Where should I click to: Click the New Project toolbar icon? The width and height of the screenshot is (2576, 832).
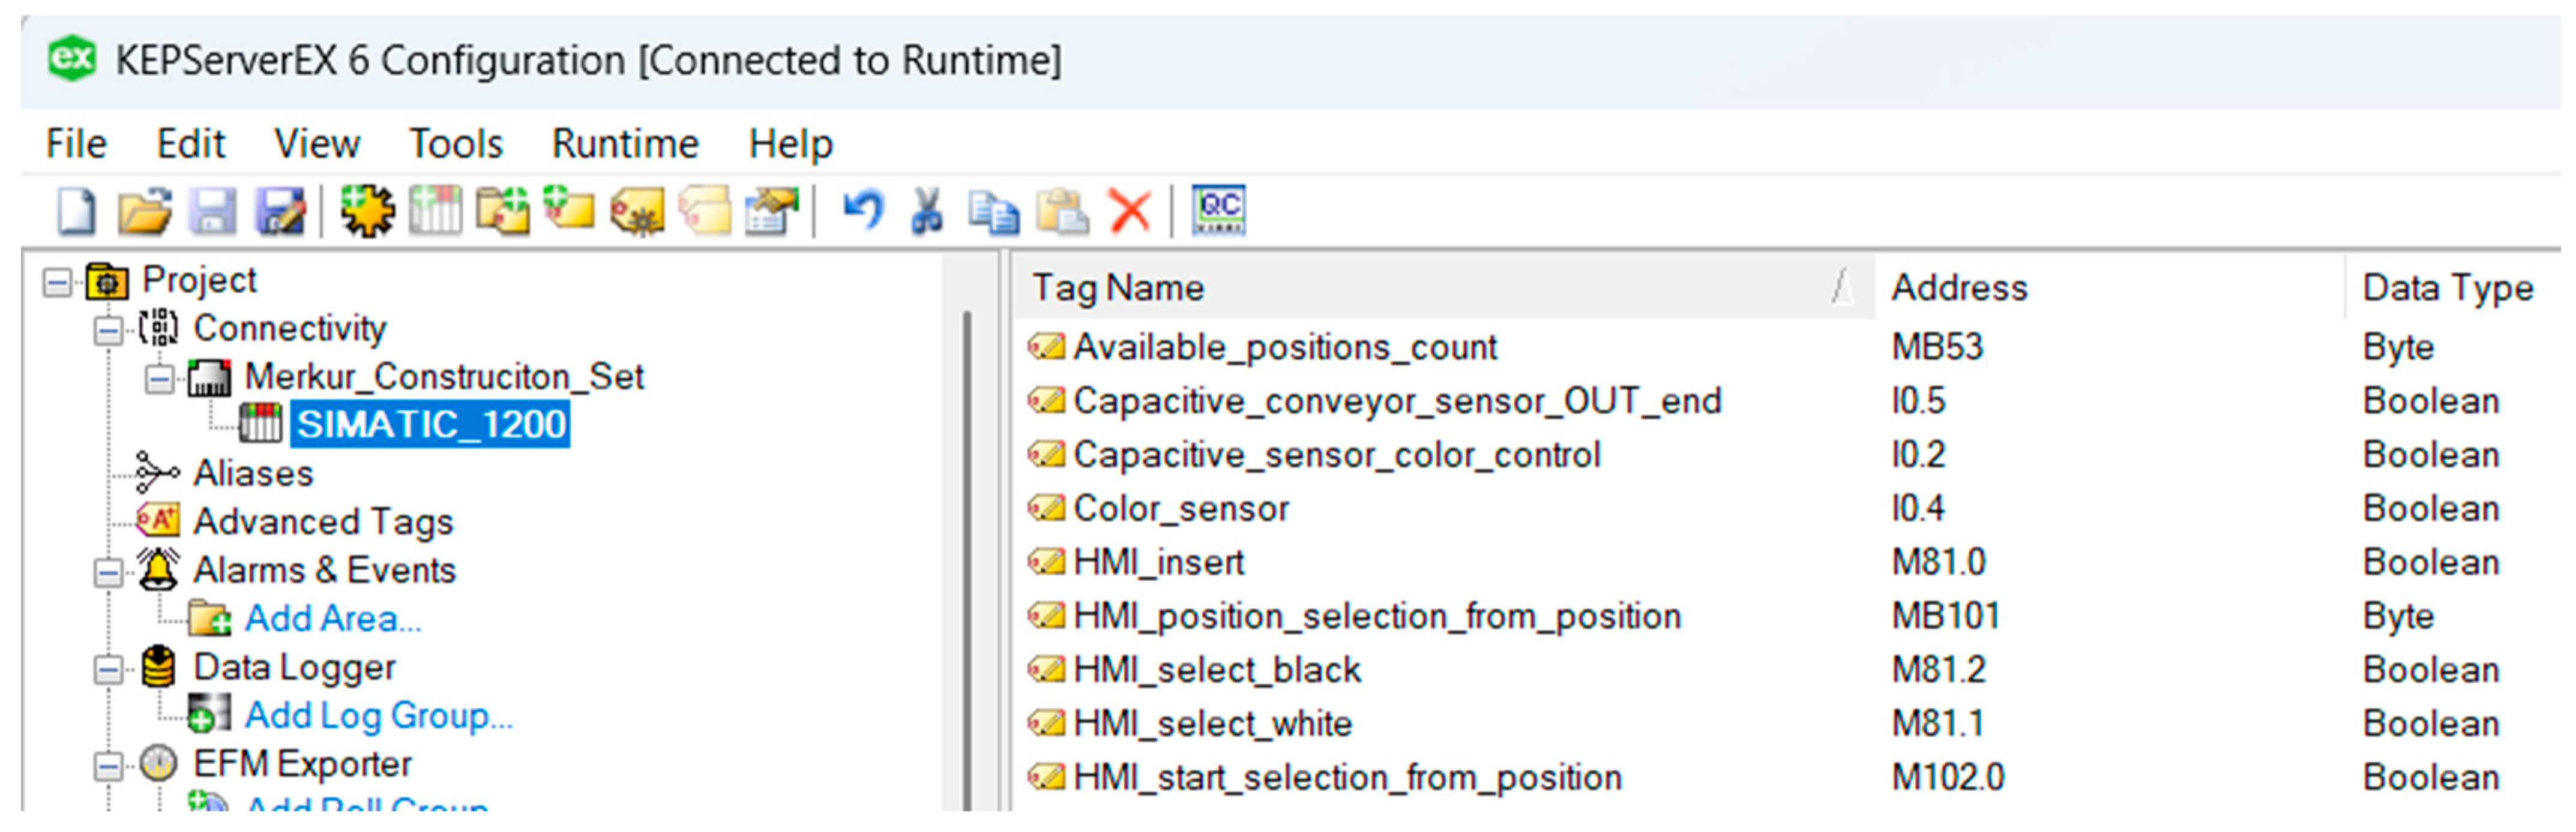point(76,211)
